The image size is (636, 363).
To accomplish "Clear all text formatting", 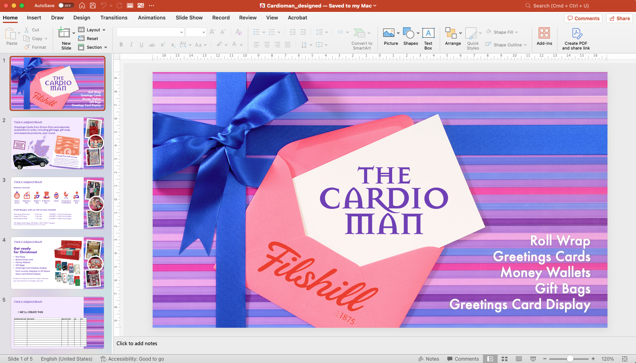I will (239, 32).
